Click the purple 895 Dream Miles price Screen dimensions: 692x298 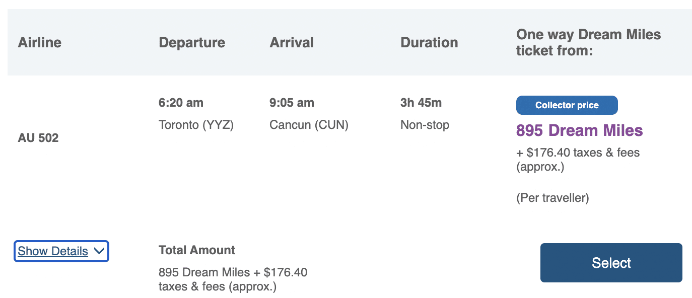click(579, 131)
